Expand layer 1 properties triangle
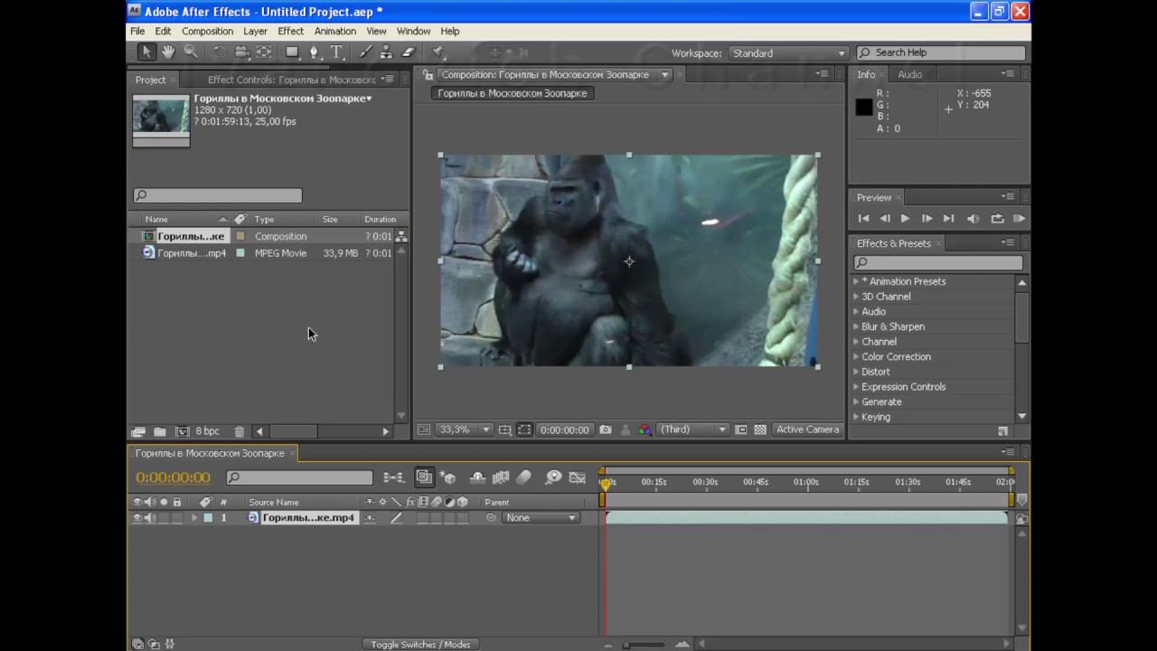Image resolution: width=1157 pixels, height=651 pixels. 193,518
